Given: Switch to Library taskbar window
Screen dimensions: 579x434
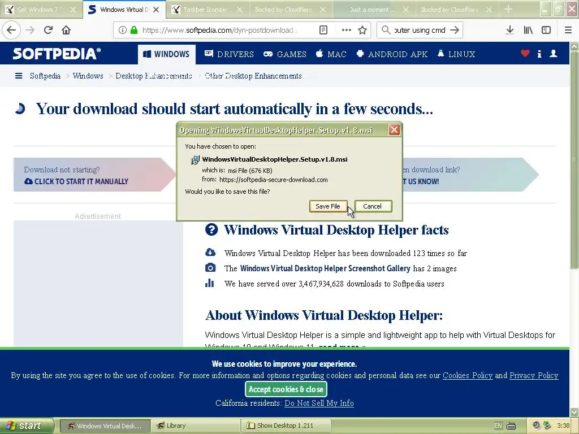Looking at the screenshot, I should pyautogui.click(x=195, y=426).
